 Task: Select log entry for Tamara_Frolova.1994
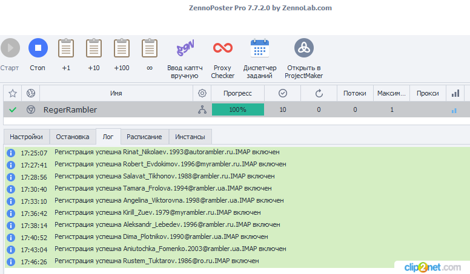click(x=163, y=188)
